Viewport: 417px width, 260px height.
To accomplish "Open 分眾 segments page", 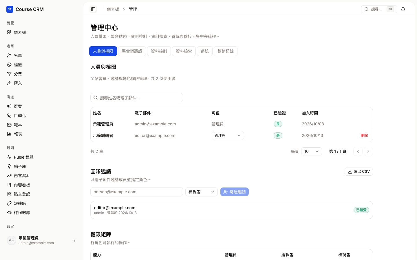I will (x=41, y=74).
